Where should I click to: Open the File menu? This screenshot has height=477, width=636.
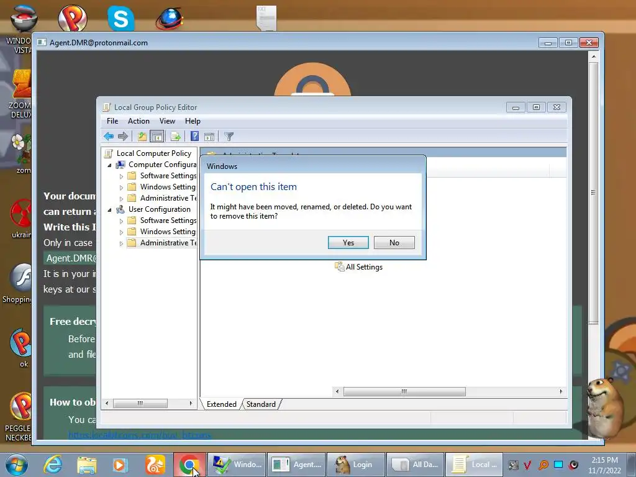click(112, 121)
